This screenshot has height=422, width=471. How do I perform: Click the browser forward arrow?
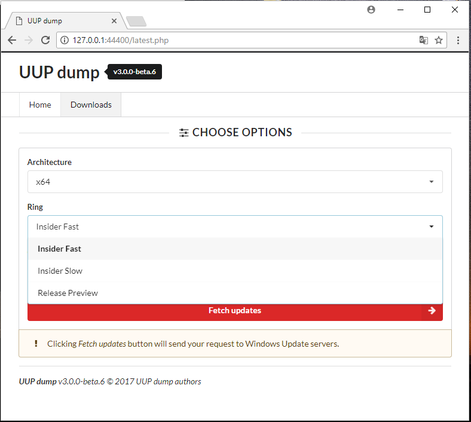29,40
